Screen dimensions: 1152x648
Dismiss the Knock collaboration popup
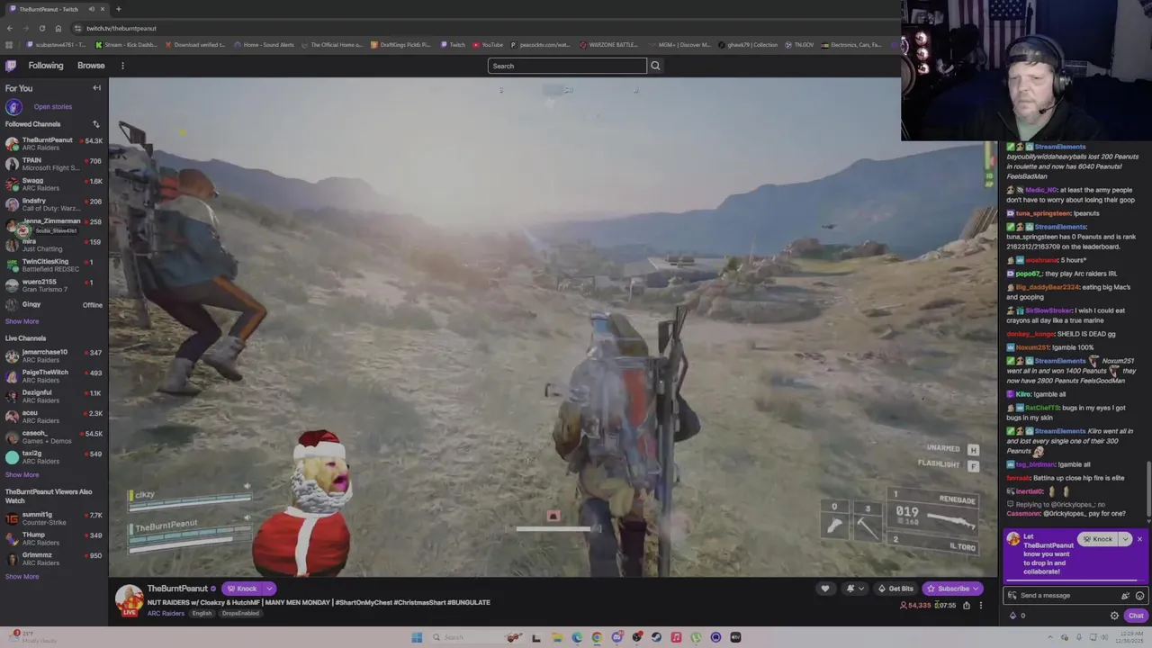pyautogui.click(x=1139, y=539)
